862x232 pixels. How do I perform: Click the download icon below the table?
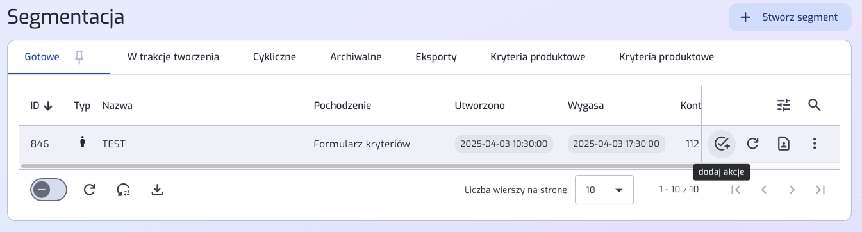157,190
